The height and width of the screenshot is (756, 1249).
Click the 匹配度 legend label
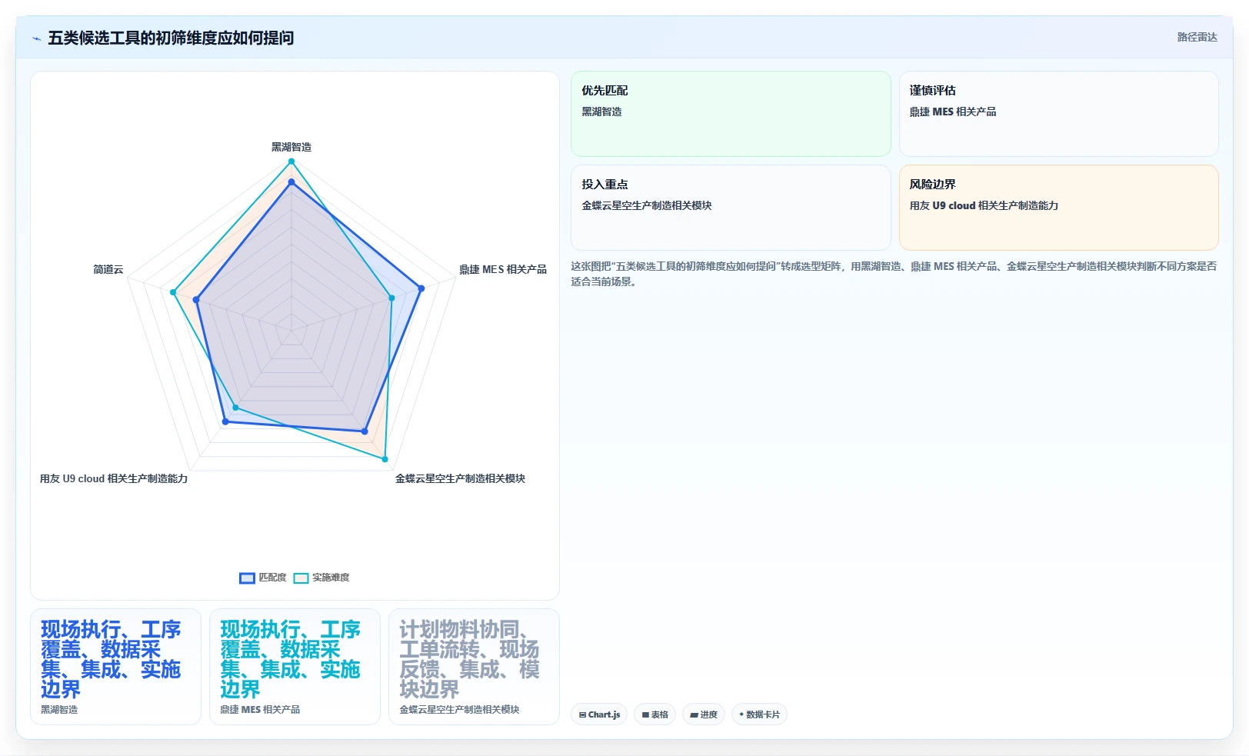[272, 578]
